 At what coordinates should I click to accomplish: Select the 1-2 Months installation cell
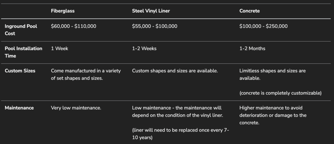tap(252, 48)
